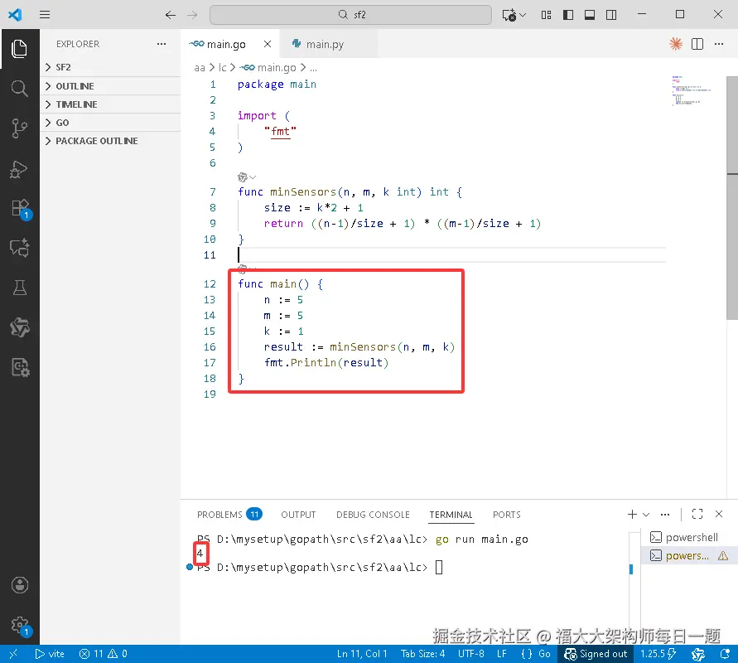Go back in navigation history

click(x=171, y=15)
